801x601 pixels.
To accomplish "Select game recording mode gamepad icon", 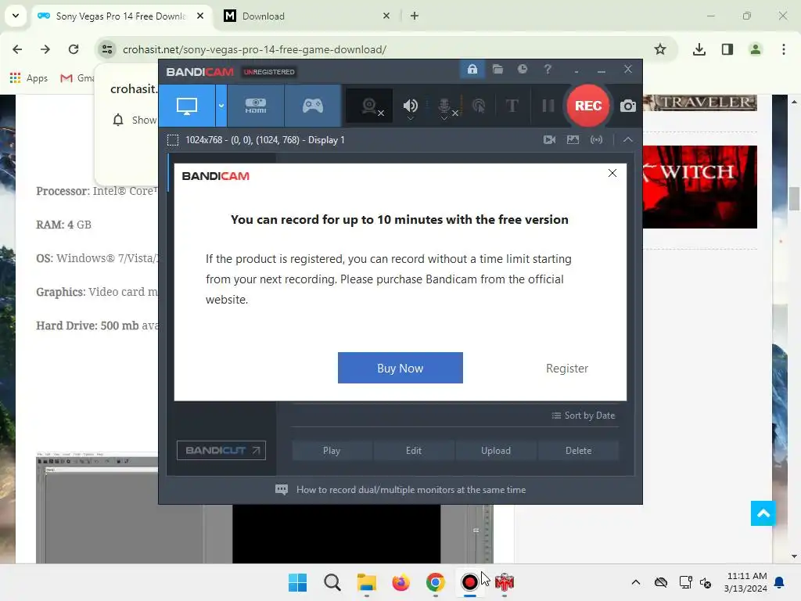I will 313,106.
